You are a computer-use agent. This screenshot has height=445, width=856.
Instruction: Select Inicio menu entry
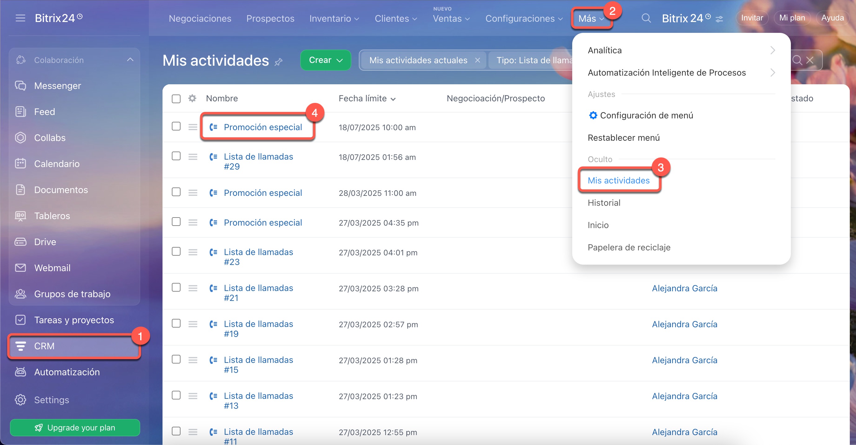[598, 225]
